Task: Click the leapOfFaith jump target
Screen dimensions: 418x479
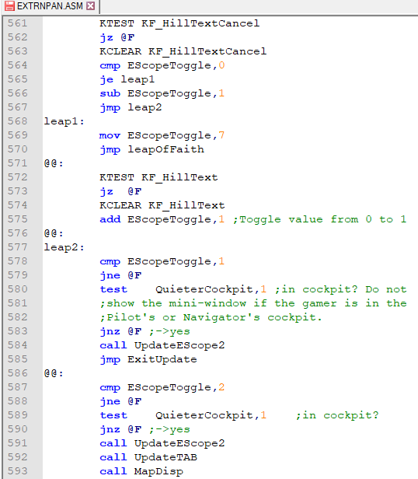Action: [165, 149]
